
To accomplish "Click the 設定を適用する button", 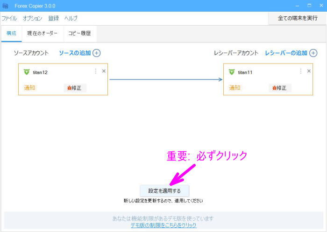I will [164, 191].
